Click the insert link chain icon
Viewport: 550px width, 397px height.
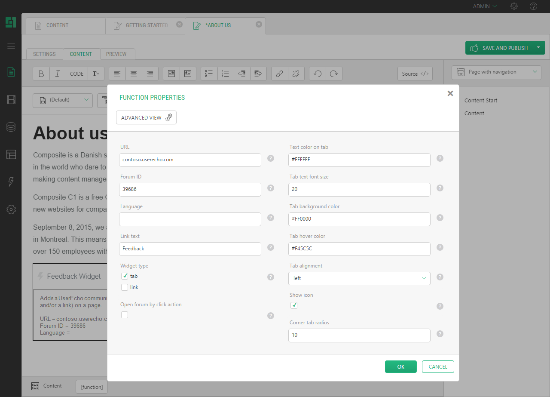279,74
